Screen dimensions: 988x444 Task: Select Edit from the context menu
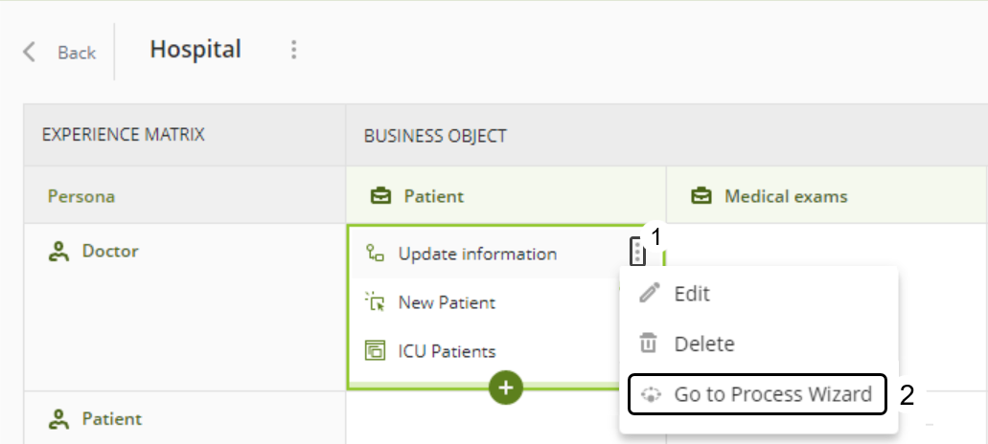click(692, 294)
